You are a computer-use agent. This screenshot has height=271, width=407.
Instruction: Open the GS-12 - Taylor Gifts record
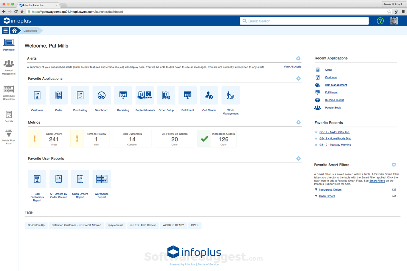[x=334, y=132]
